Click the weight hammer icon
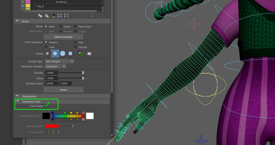 click(54, 16)
